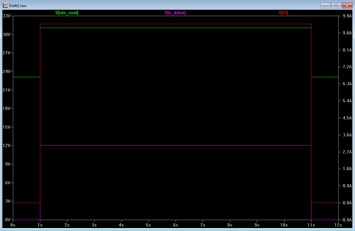Click the 18V left axis label
Image resolution: width=355 pixels, height=231 pixels.
point(6,108)
